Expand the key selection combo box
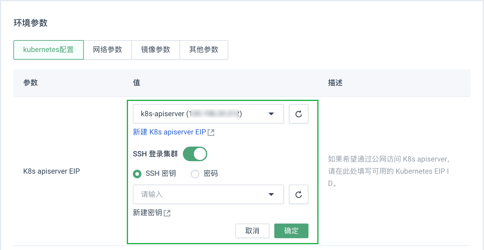Screen dimensions: 484x250 point(208,194)
